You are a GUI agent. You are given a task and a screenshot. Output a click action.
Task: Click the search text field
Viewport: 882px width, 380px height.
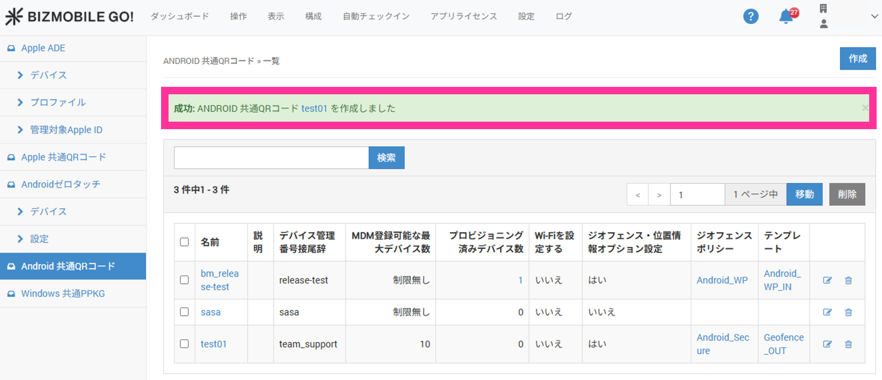pos(271,158)
